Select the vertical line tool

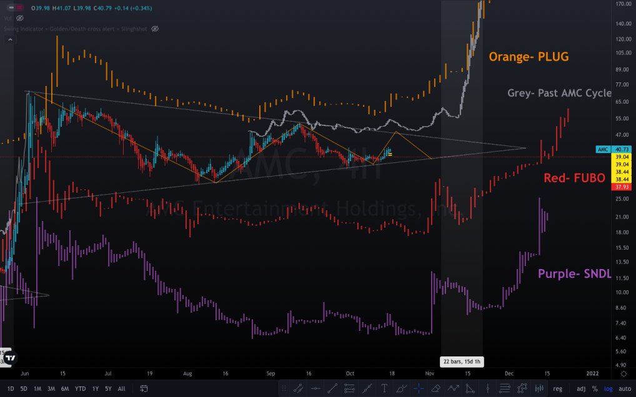pyautogui.click(x=487, y=388)
